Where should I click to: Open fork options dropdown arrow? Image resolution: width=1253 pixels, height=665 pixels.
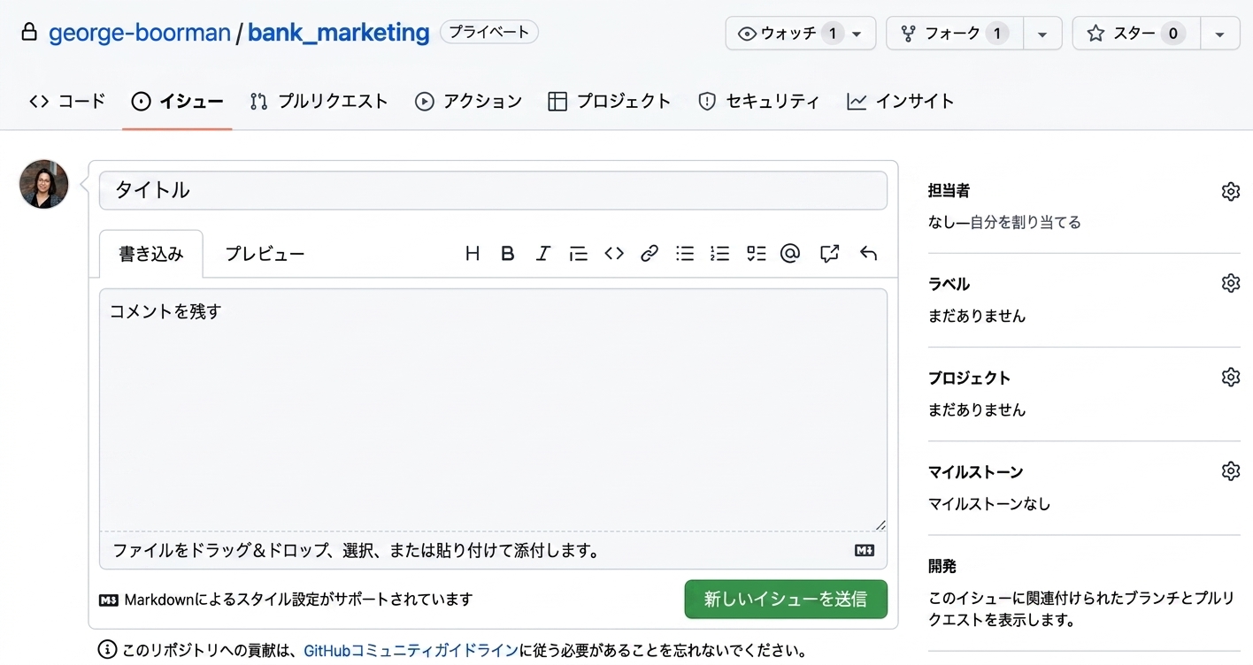(x=1042, y=34)
